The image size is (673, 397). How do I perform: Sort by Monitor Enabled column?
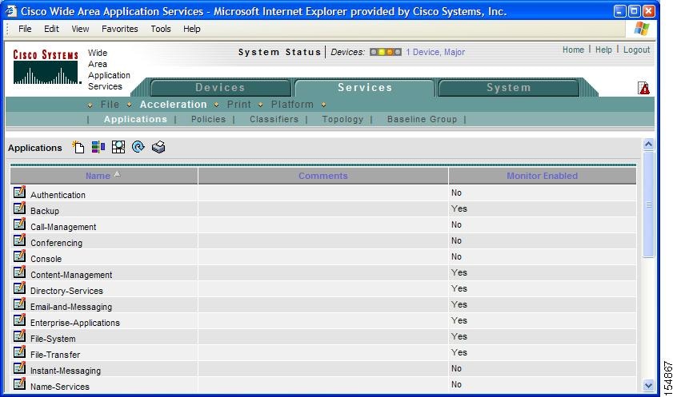point(542,176)
